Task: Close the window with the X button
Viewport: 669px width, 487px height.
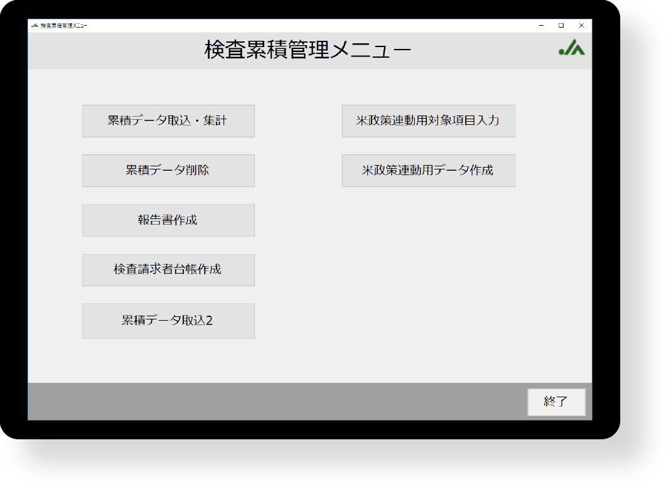Action: [x=581, y=26]
